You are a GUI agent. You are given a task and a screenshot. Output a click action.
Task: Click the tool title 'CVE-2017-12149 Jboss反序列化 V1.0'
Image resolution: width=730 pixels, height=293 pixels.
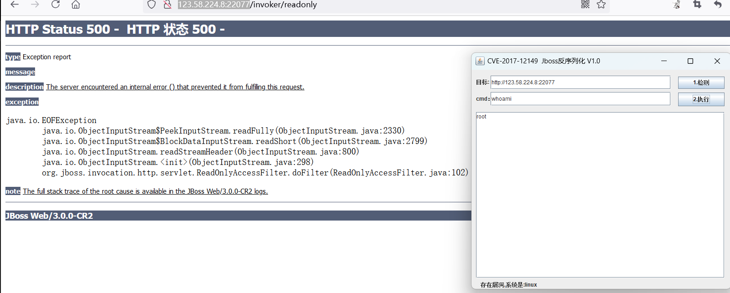(544, 61)
